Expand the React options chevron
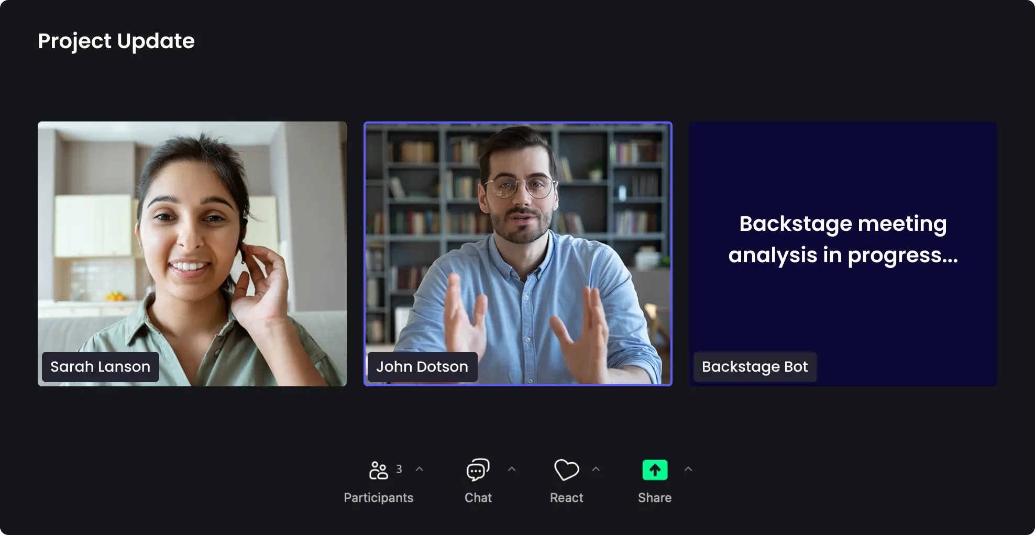This screenshot has width=1035, height=535. coord(596,469)
